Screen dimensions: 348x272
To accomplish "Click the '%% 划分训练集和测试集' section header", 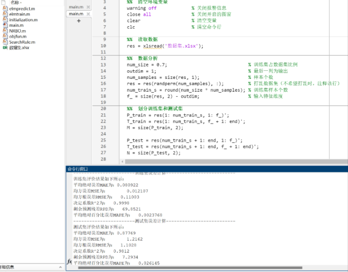I will (155, 109).
